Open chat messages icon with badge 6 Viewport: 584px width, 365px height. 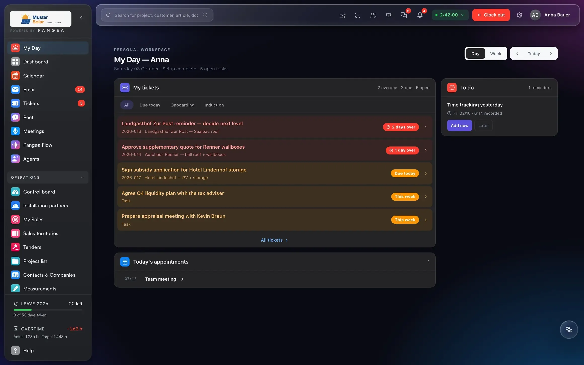404,15
